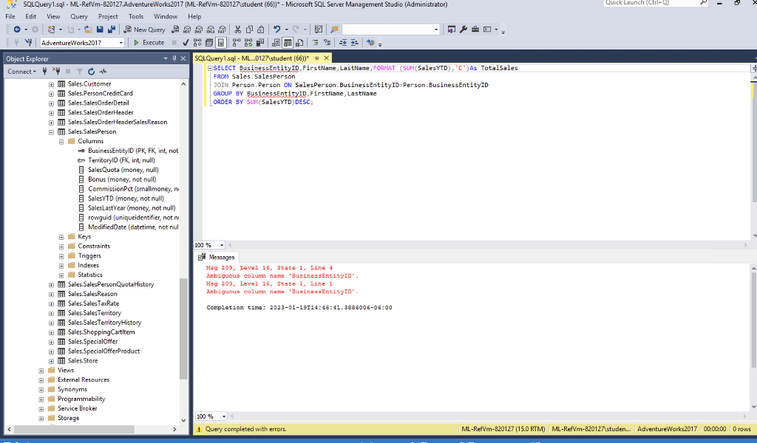Image resolution: width=757 pixels, height=443 pixels.
Task: Click the Open File folder icon
Action: [87, 30]
